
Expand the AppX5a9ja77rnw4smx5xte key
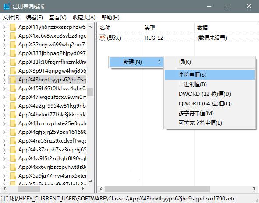[4, 176]
